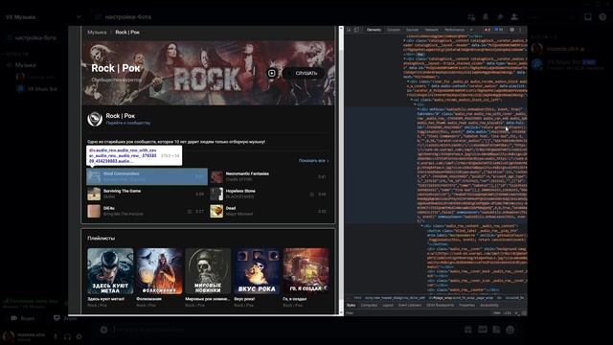The height and width of the screenshot is (345, 613).
Task: Click the red error count badge in DevTools
Action: point(488,30)
